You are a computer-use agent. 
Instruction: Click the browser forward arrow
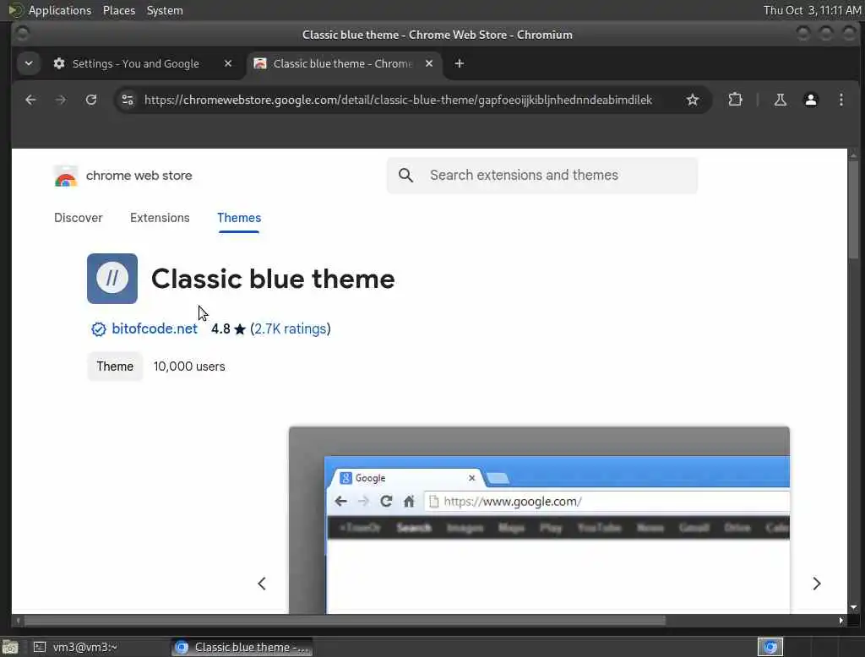pyautogui.click(x=61, y=100)
